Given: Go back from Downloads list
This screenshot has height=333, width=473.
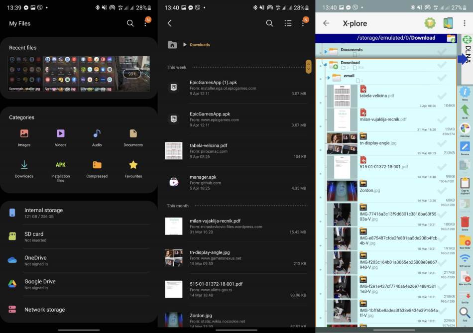Looking at the screenshot, I should [169, 23].
